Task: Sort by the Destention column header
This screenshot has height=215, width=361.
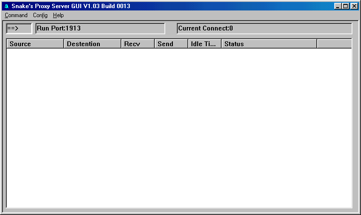Action: [x=92, y=44]
